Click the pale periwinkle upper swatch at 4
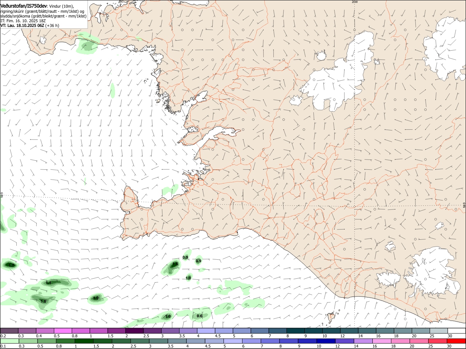The height and width of the screenshot is (349, 466). pyautogui.click(x=206, y=331)
